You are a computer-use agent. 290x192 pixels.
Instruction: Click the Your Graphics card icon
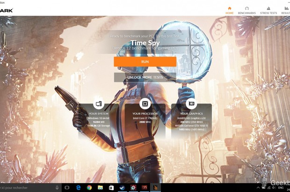pyautogui.click(x=191, y=104)
